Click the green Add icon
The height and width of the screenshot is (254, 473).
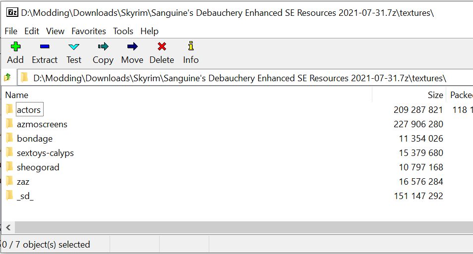(x=15, y=47)
